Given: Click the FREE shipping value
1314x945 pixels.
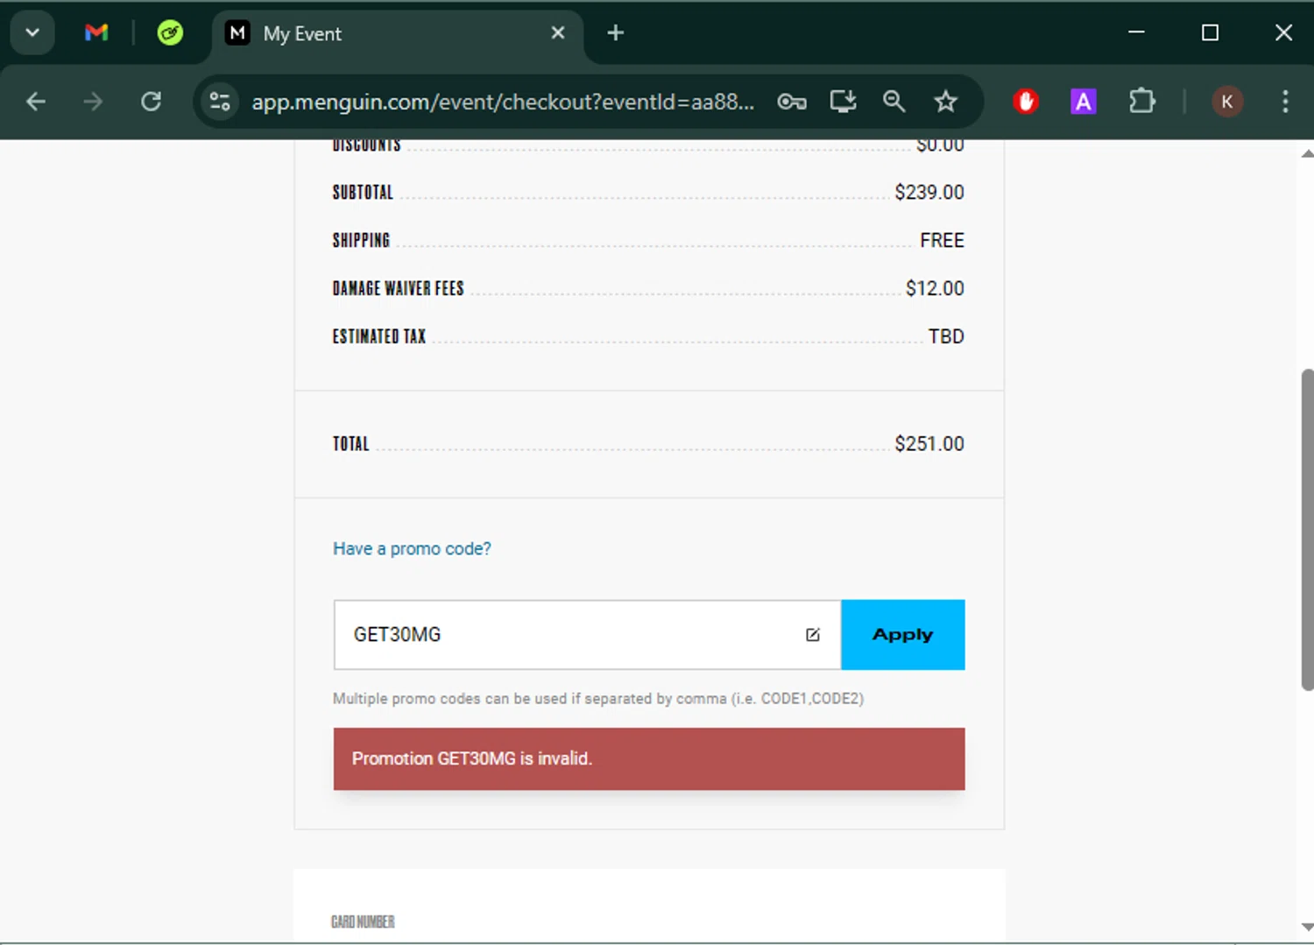Looking at the screenshot, I should 942,240.
